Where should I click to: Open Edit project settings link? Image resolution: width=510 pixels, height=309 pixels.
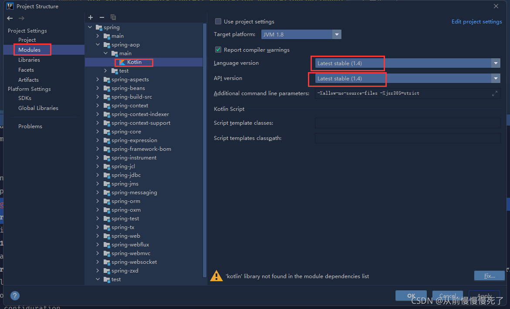[x=476, y=21]
